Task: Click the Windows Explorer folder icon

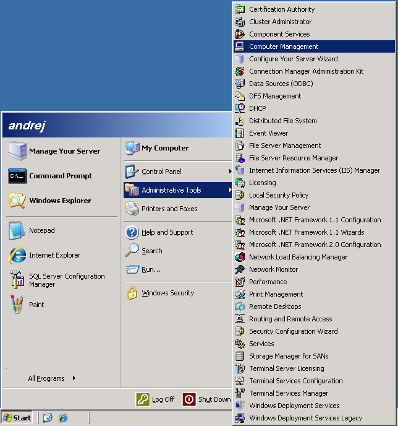Action: [17, 201]
